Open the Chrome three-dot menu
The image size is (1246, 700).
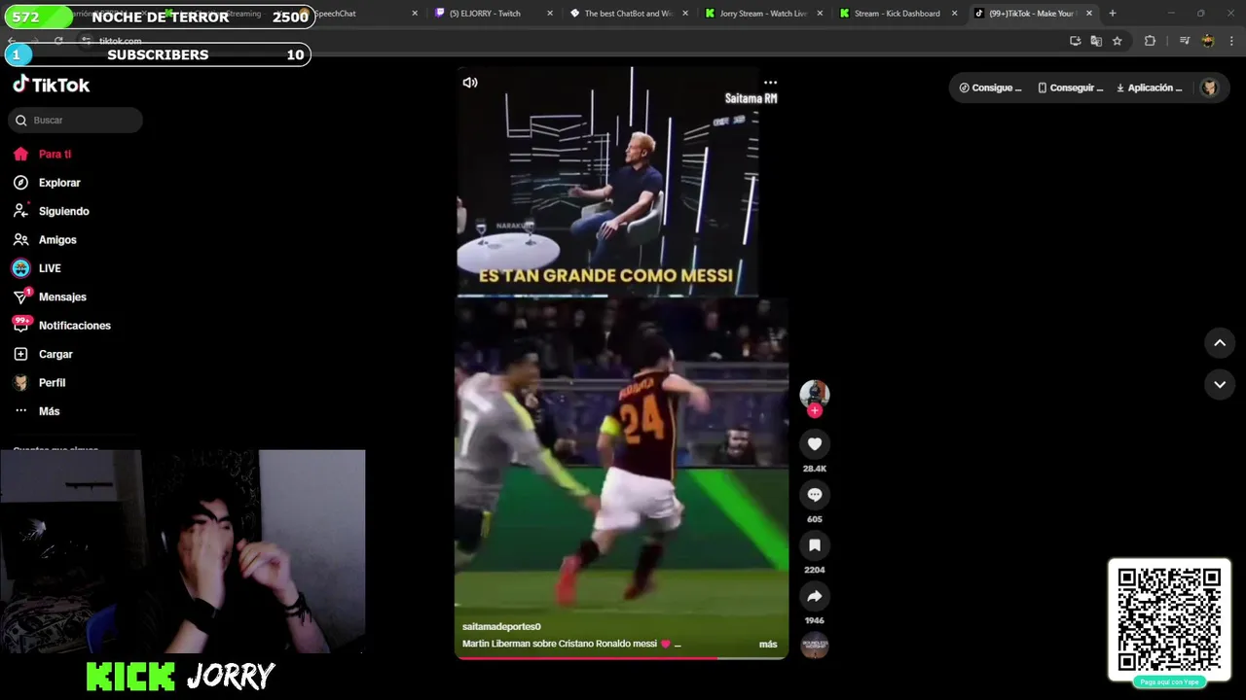click(1230, 41)
